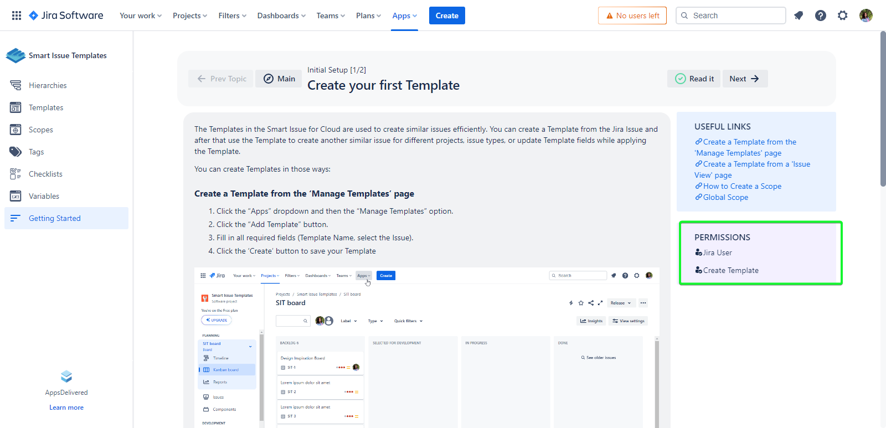This screenshot has width=886, height=428.
Task: Expand the Projects dropdown menu
Action: [x=190, y=16]
